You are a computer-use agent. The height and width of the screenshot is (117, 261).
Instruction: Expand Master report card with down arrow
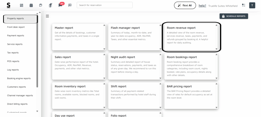(104, 49)
